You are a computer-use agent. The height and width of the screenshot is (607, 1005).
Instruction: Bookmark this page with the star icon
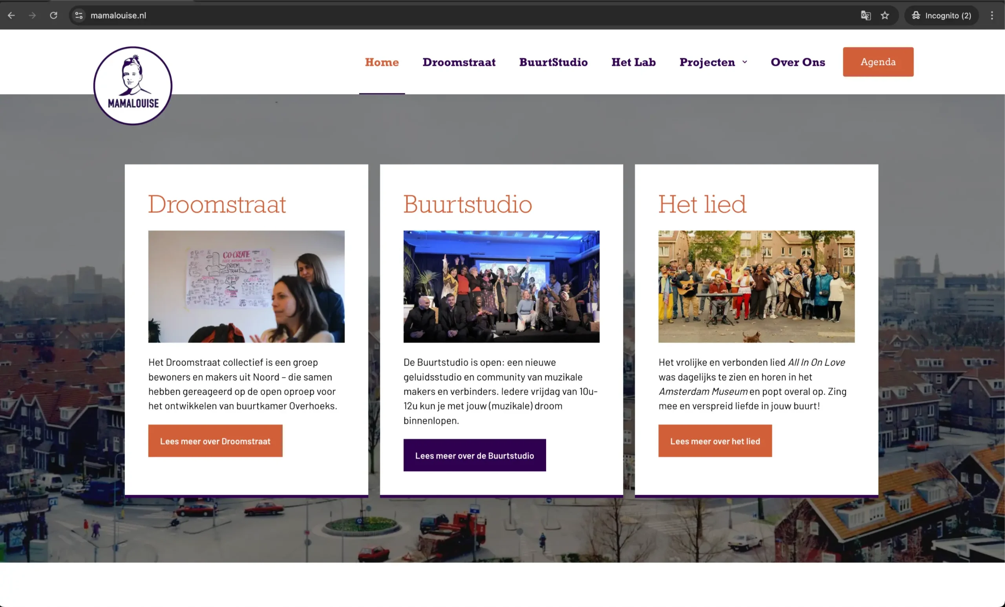click(884, 15)
